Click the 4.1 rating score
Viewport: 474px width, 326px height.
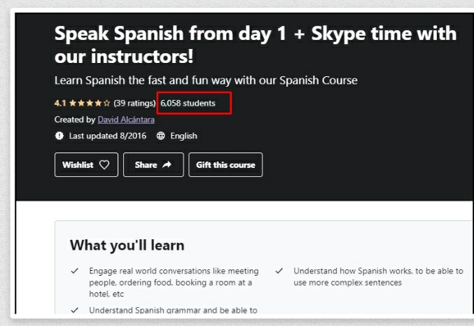60,104
